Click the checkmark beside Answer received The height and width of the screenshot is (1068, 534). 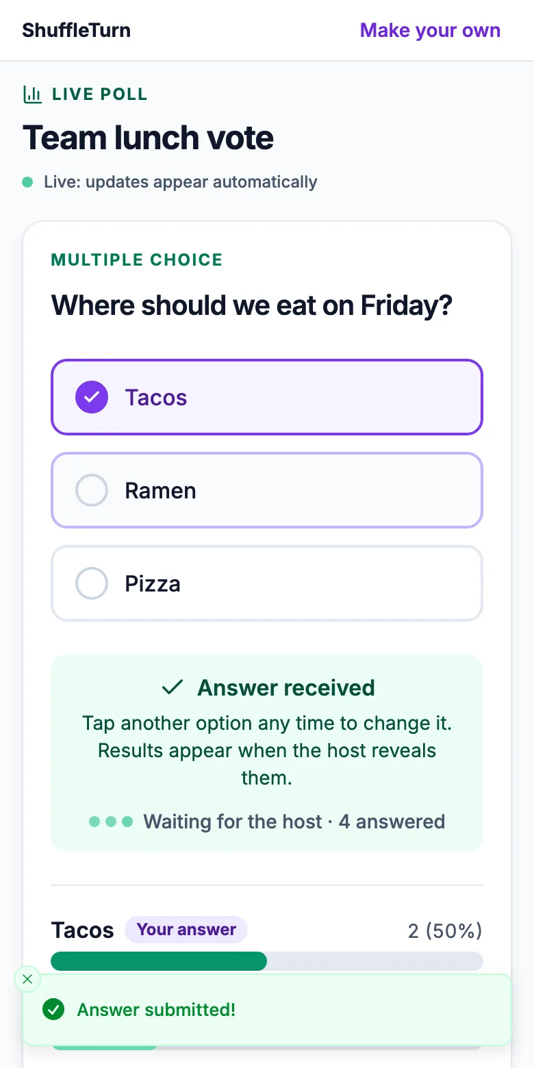(x=173, y=687)
